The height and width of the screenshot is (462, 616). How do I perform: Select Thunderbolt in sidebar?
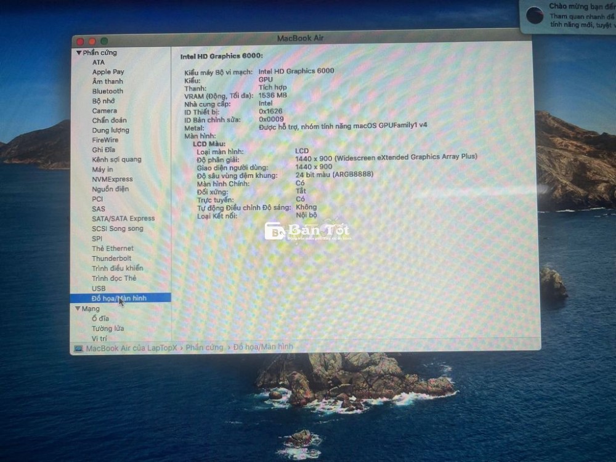point(111,259)
